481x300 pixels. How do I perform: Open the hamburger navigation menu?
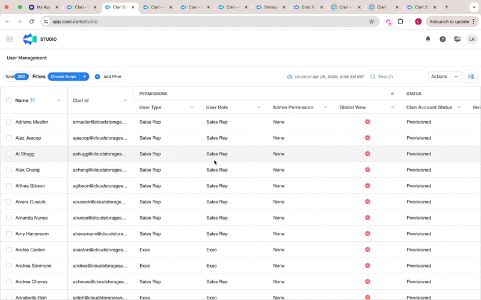10,39
